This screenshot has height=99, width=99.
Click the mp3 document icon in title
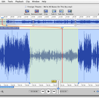[26, 7]
